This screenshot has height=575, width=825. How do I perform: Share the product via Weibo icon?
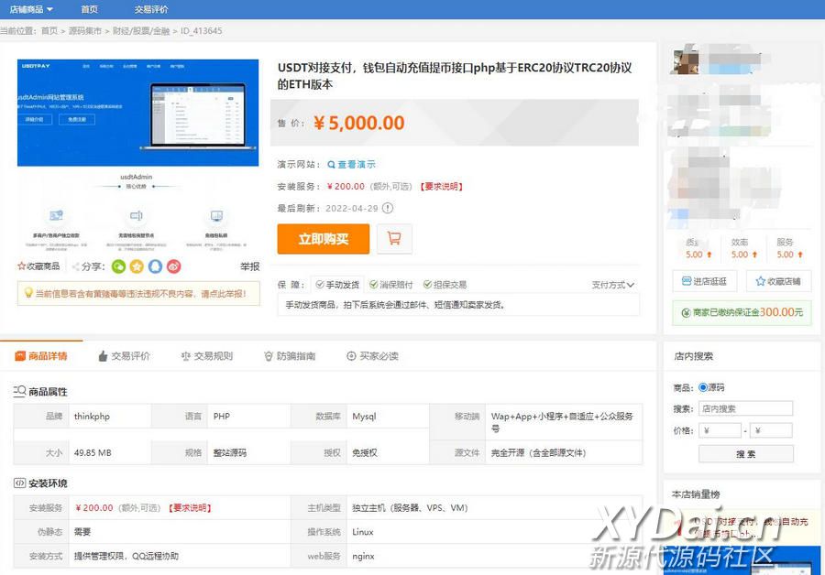(173, 266)
